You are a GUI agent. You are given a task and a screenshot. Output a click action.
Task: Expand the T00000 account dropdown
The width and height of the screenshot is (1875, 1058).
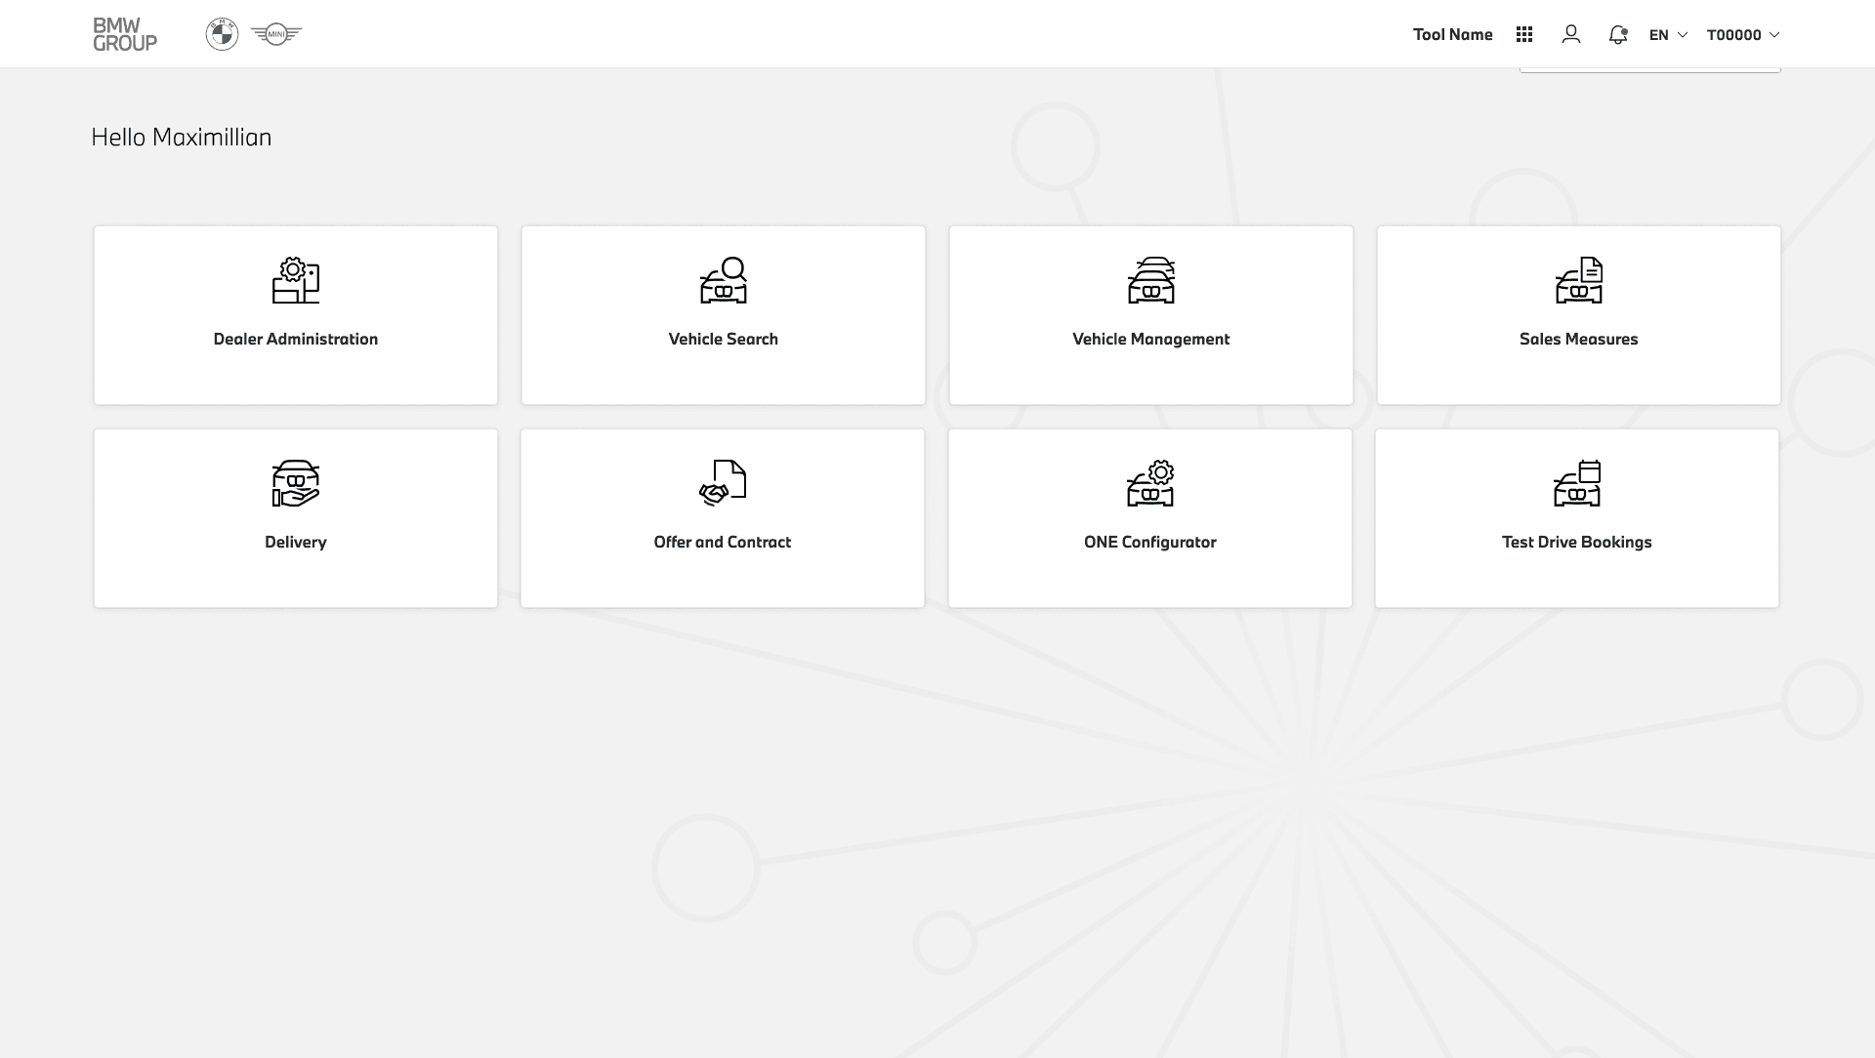[1743, 34]
